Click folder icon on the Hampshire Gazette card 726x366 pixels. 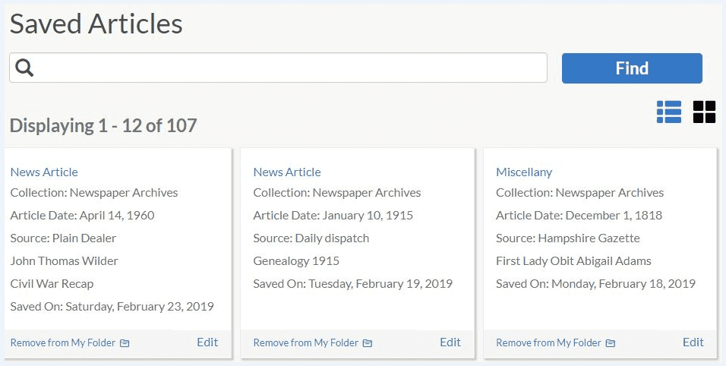point(611,343)
